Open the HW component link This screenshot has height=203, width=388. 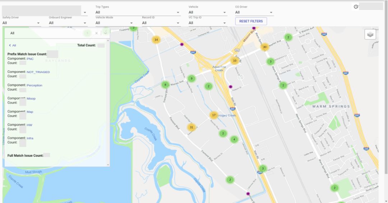[29, 125]
